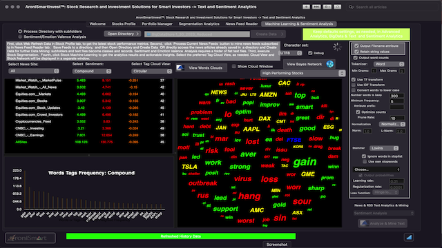This screenshot has width=442, height=248.
Task: Click the green Refreshed History Data progress bar
Action: point(181,236)
